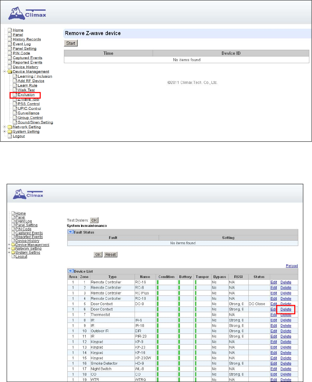Collapse Device Management folder in top window
The height and width of the screenshot is (382, 312).
[4, 72]
